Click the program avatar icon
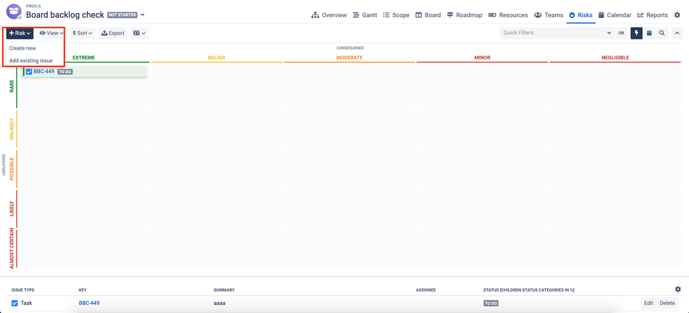 point(13,12)
